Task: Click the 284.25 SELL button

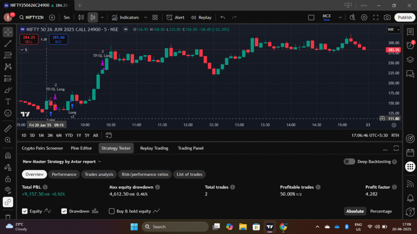Action: [29, 39]
